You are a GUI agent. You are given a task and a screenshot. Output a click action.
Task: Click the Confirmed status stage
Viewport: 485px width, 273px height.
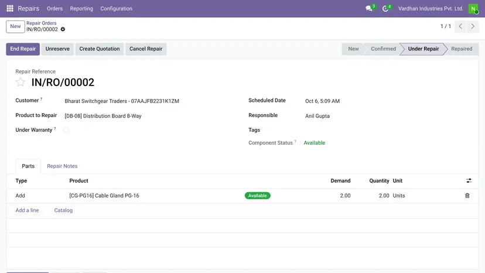tap(383, 49)
